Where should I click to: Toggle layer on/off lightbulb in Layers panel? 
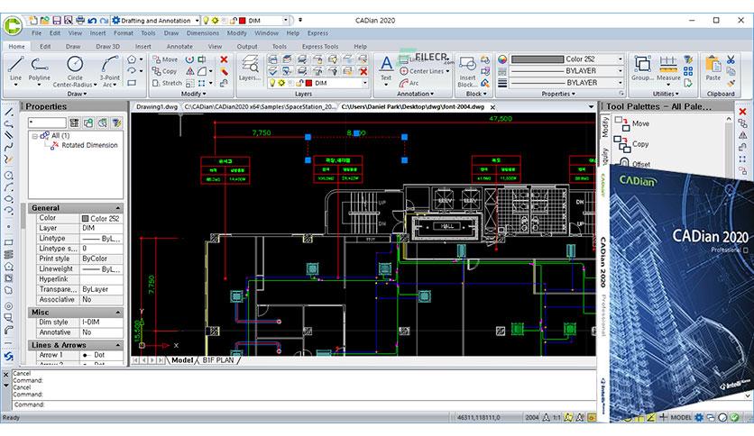coord(272,83)
